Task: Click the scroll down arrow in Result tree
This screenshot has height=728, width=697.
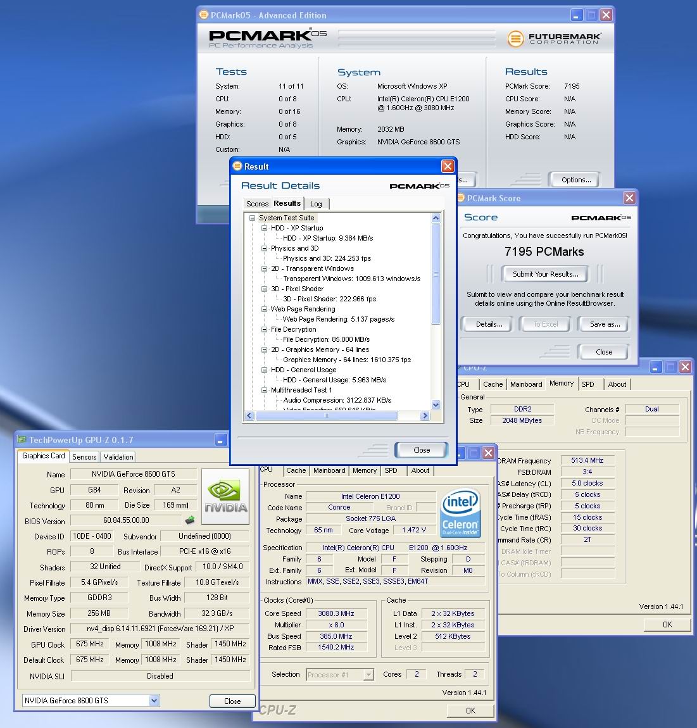Action: tap(436, 405)
